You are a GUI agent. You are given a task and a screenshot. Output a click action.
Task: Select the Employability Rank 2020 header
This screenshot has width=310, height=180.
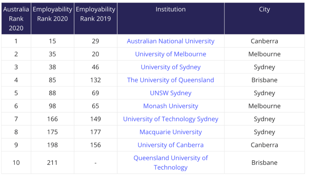pos(52,14)
